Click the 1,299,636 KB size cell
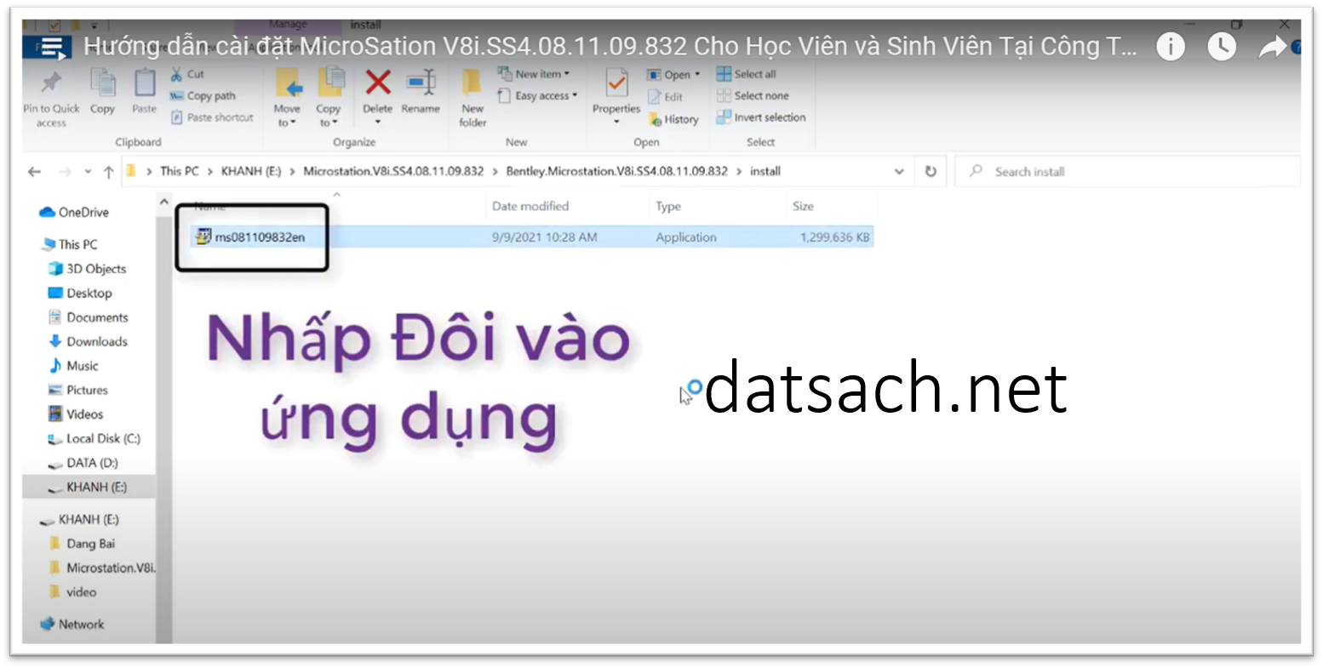The image size is (1323, 668). (834, 237)
